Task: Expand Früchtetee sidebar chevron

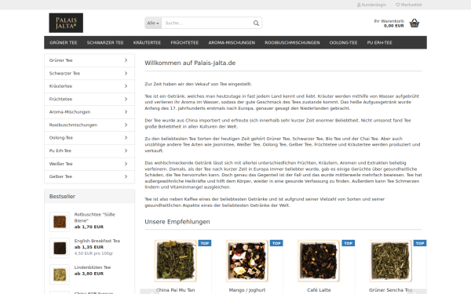Action: point(126,99)
